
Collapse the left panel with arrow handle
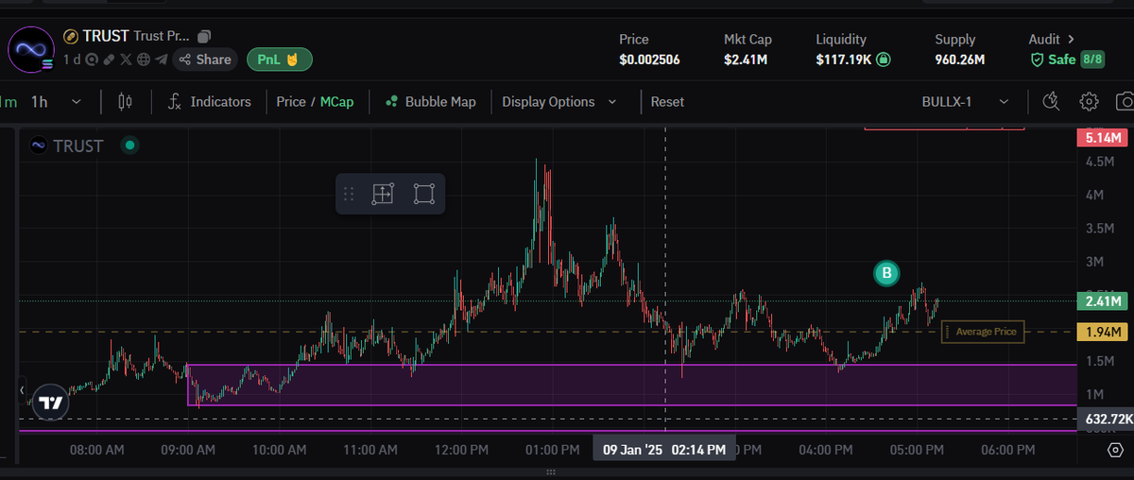24,389
